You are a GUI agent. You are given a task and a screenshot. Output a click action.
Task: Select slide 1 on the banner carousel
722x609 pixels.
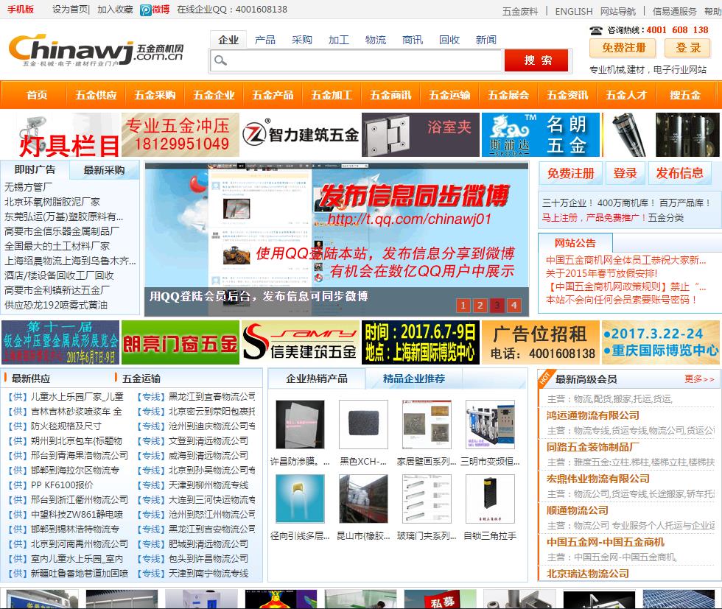pyautogui.click(x=463, y=305)
